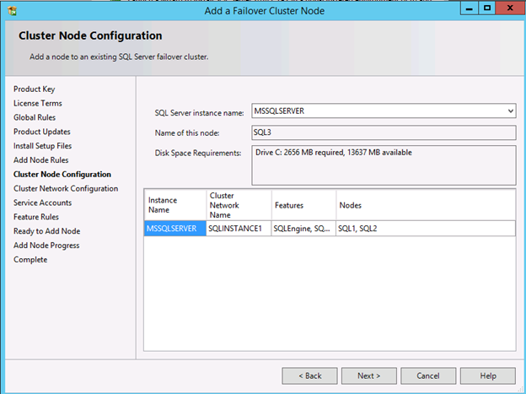
Task: Click the Disk Space Requirements text box
Action: 383,164
